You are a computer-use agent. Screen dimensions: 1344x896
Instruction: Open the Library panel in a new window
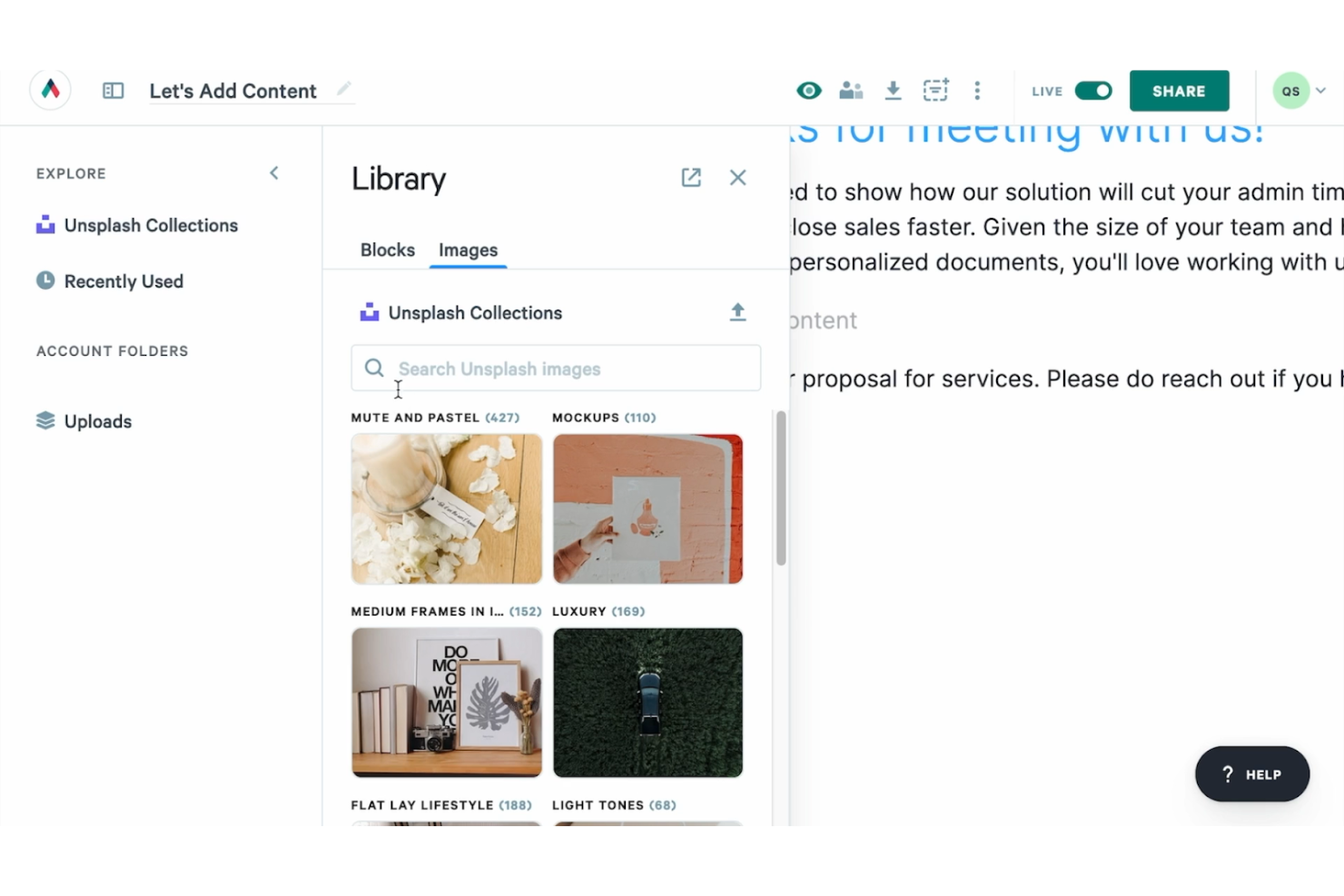690,177
